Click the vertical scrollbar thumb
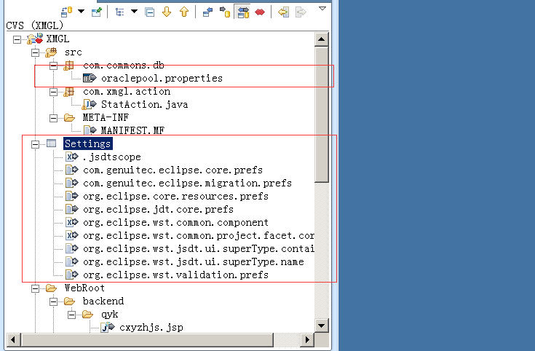 pyautogui.click(x=322, y=115)
